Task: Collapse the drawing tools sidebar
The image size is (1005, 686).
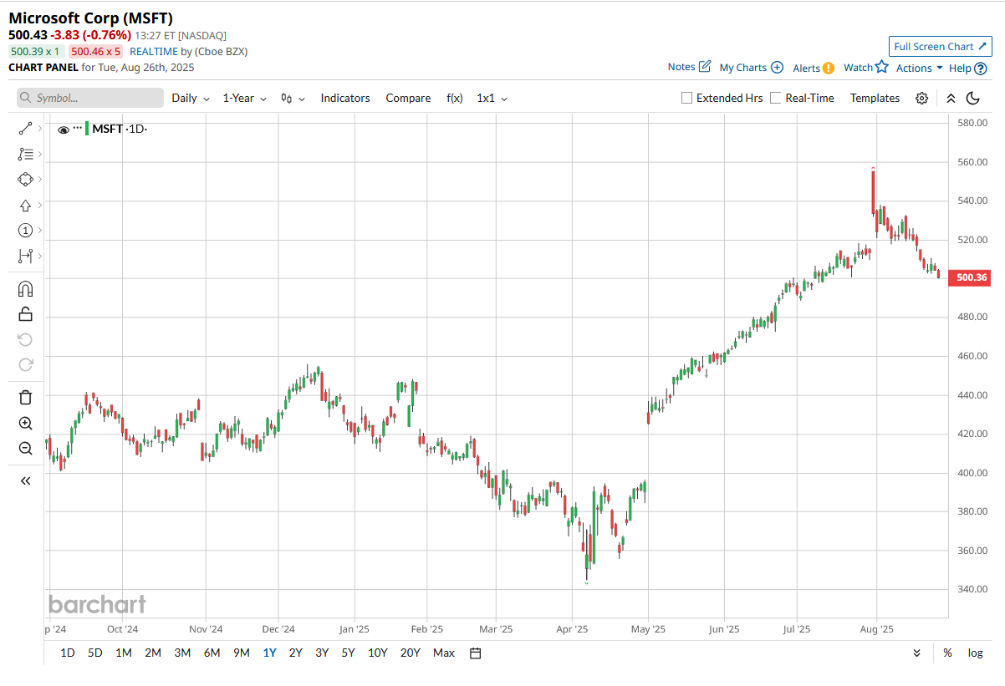Action: (25, 480)
